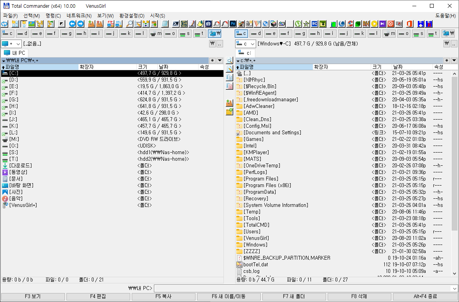Screen dimensions: 459x302
Task: Open right panel directory history arrow button
Action: (x=454, y=61)
